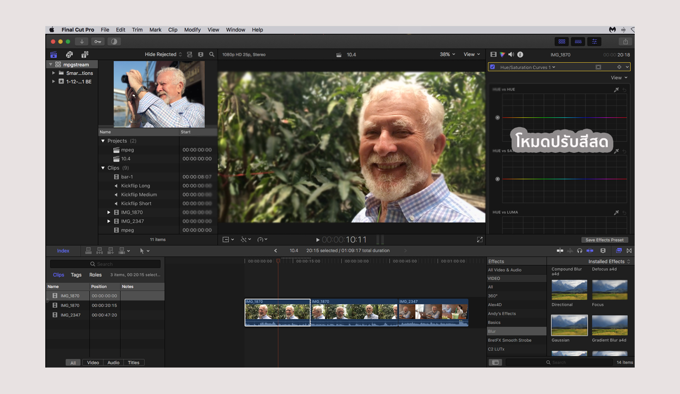Show or hide the Timeline panel

(x=578, y=41)
